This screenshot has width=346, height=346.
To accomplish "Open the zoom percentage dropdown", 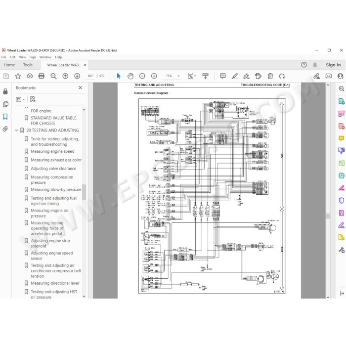I will click(179, 76).
